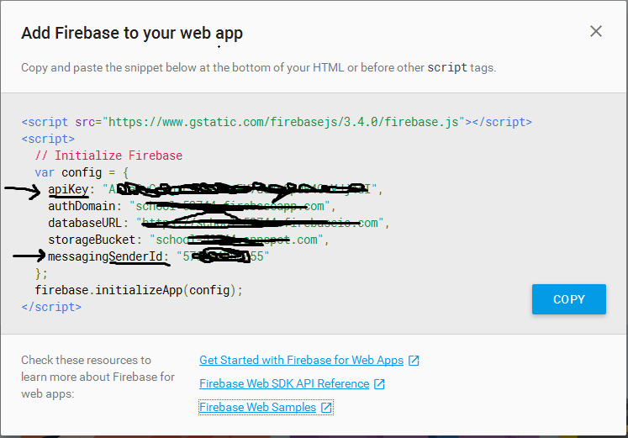Click external-link icon beside SDK API Reference
Screen dimensions: 628x438
click(x=379, y=384)
